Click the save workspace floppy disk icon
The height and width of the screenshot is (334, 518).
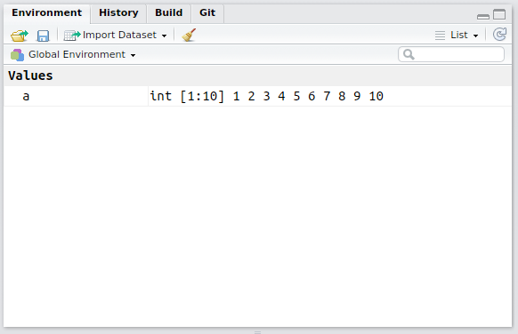43,36
